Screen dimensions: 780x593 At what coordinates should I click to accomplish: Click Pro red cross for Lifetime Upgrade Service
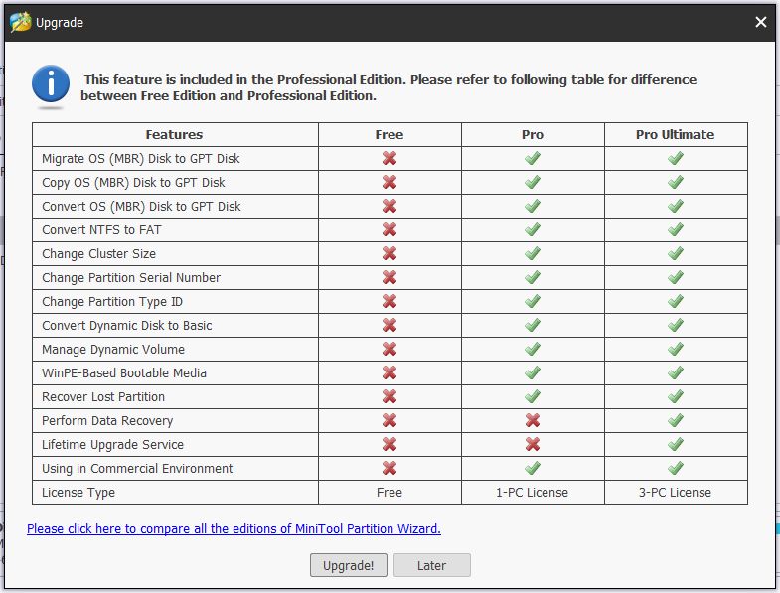[x=533, y=444]
